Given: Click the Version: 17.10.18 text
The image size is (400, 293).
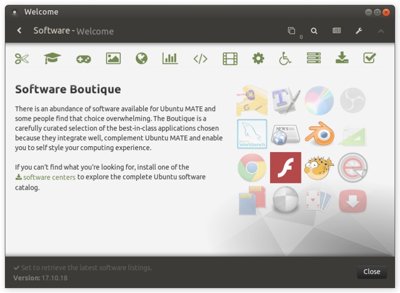Looking at the screenshot, I should (41, 278).
